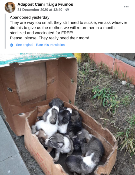Open the post via its 31 December 2020 timestamp

(40, 10)
